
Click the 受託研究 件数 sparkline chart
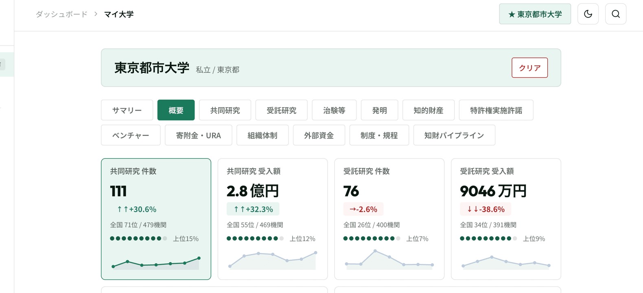click(389, 259)
